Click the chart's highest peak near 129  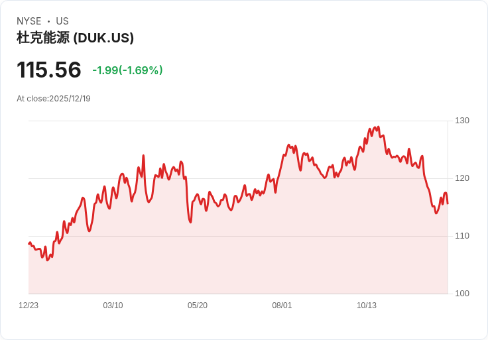[378, 127]
